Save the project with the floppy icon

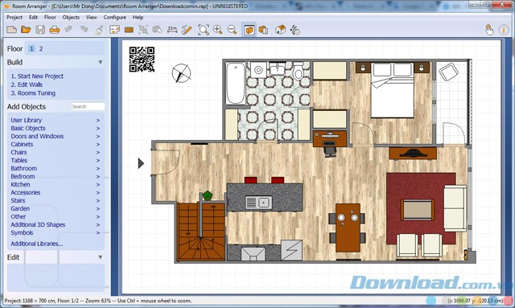(40, 30)
